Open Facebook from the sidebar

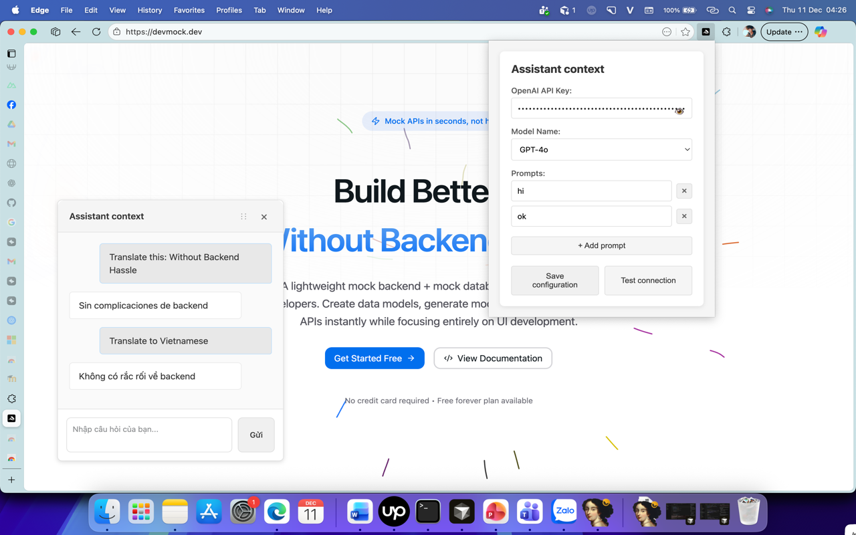coord(11,105)
